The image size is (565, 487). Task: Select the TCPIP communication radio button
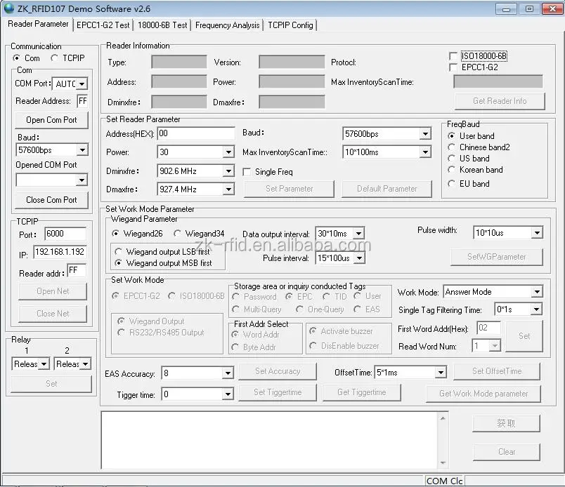click(55, 58)
